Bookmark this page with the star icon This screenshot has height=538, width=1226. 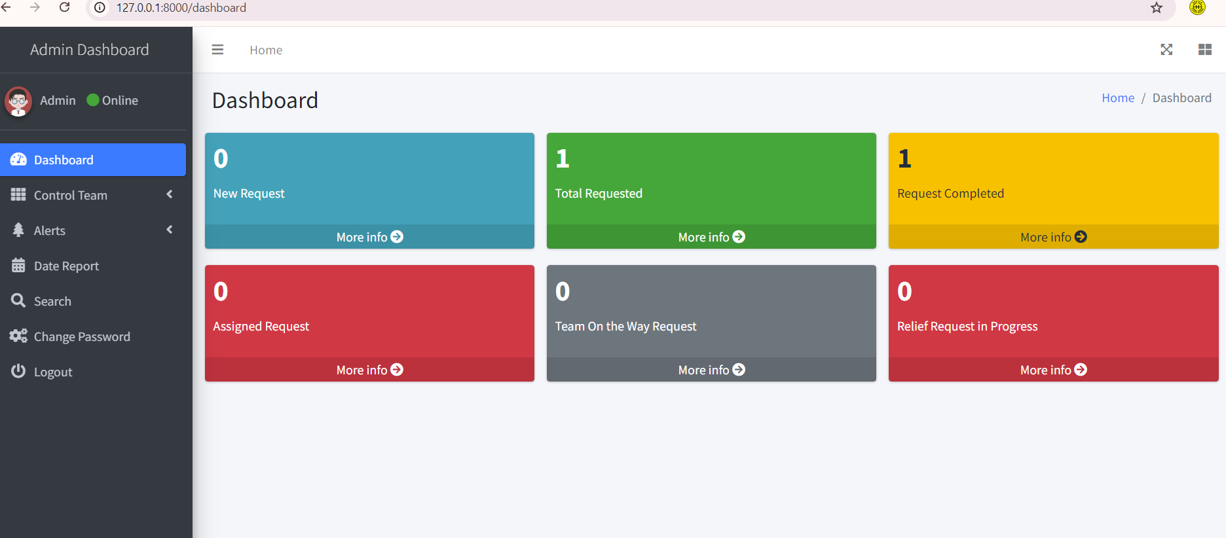[x=1157, y=8]
